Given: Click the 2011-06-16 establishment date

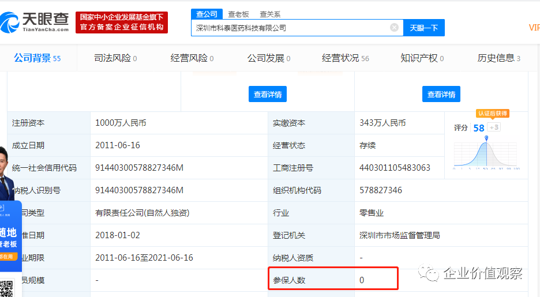Looking at the screenshot, I should click(118, 145).
